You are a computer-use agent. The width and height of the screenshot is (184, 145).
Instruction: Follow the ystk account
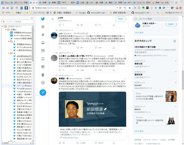tap(121, 19)
